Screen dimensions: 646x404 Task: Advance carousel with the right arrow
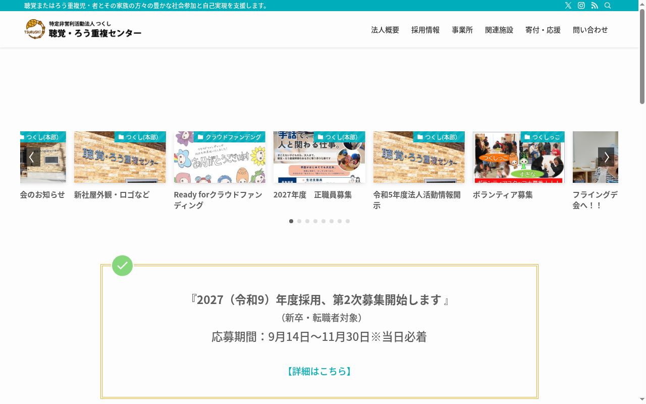coord(606,157)
